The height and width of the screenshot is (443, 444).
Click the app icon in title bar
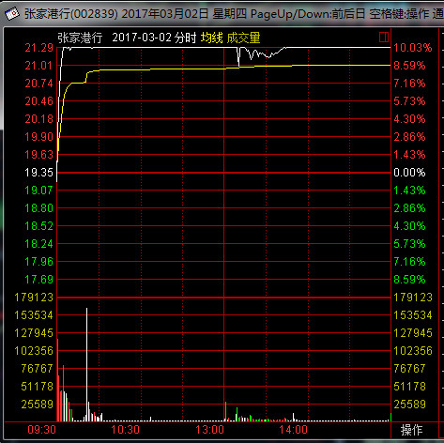pos(12,14)
